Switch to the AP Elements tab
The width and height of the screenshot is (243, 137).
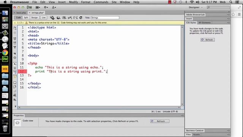(x=205, y=23)
